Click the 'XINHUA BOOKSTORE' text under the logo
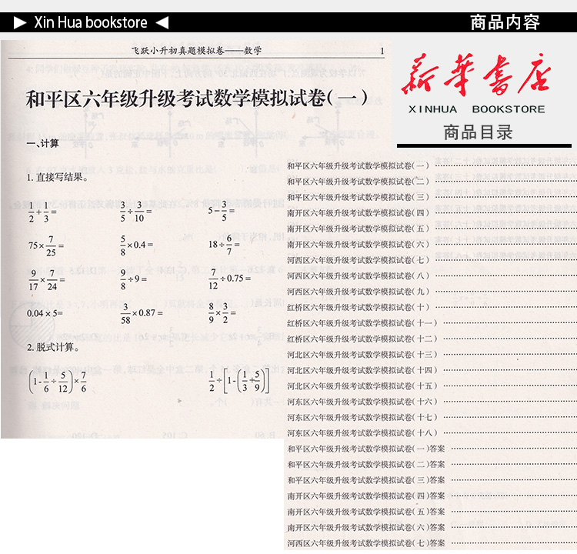 (x=476, y=109)
